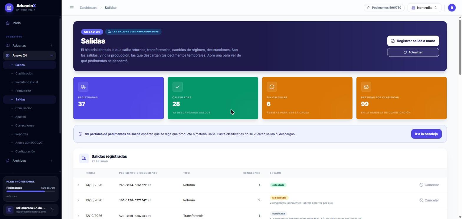Click the Dashboard breadcrumb link

coord(88,8)
